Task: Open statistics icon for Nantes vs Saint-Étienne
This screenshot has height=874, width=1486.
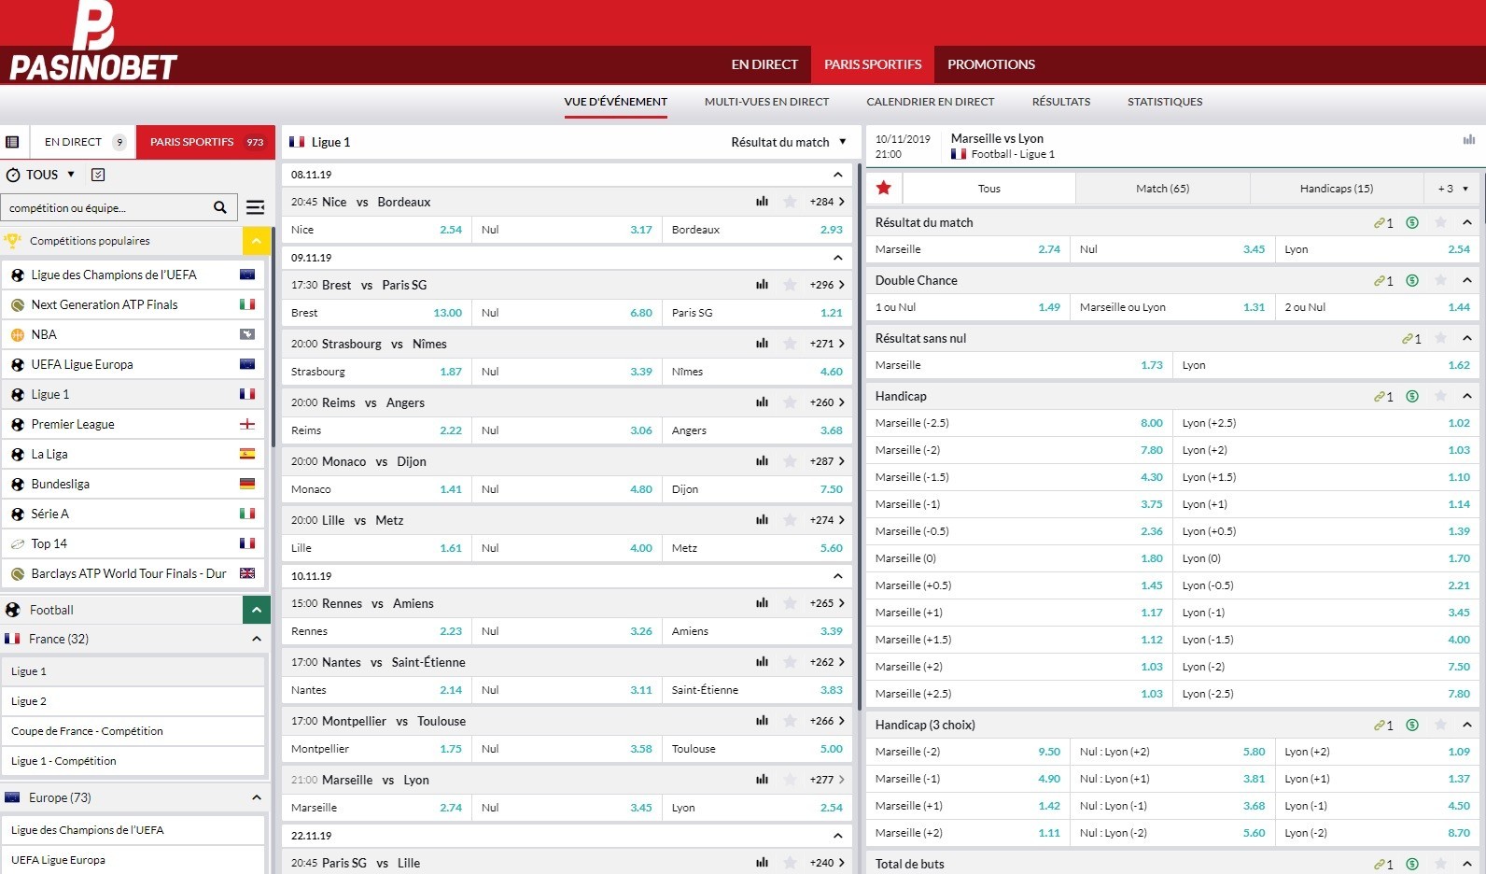Action: pyautogui.click(x=763, y=662)
